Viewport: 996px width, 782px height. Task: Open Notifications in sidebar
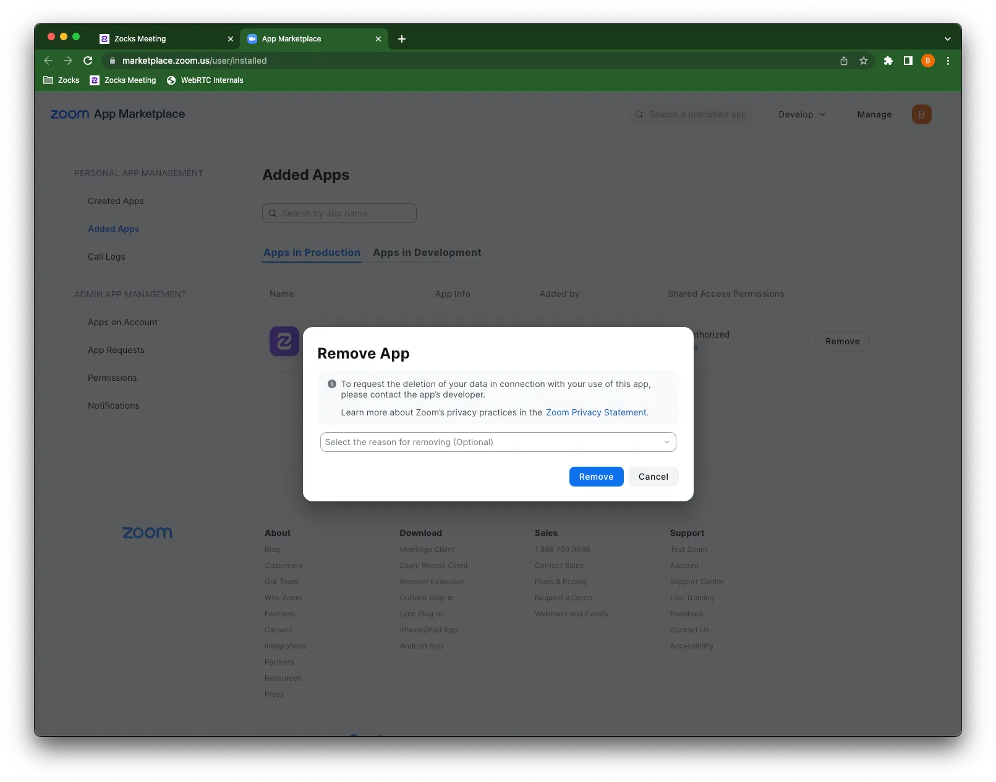[x=114, y=406]
